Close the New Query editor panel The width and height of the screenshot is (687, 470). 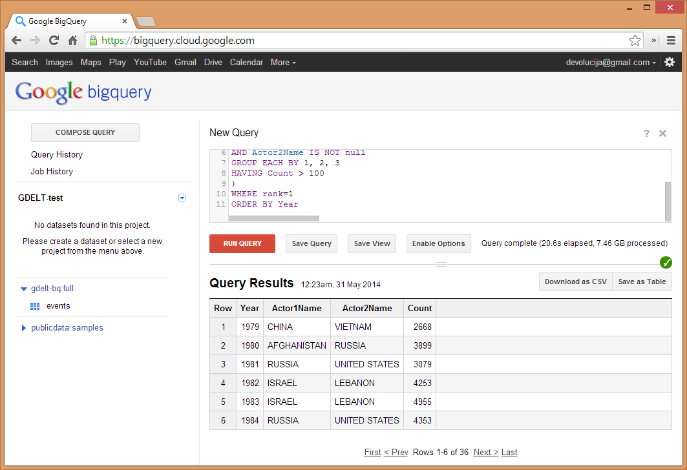[x=662, y=134]
